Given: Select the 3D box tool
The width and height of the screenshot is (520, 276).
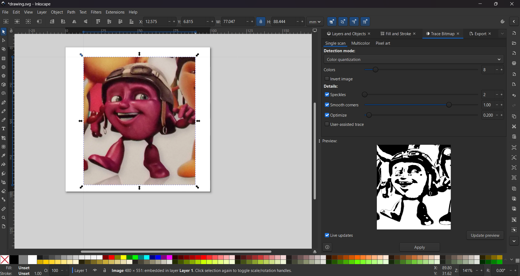Looking at the screenshot, I should click(x=4, y=85).
